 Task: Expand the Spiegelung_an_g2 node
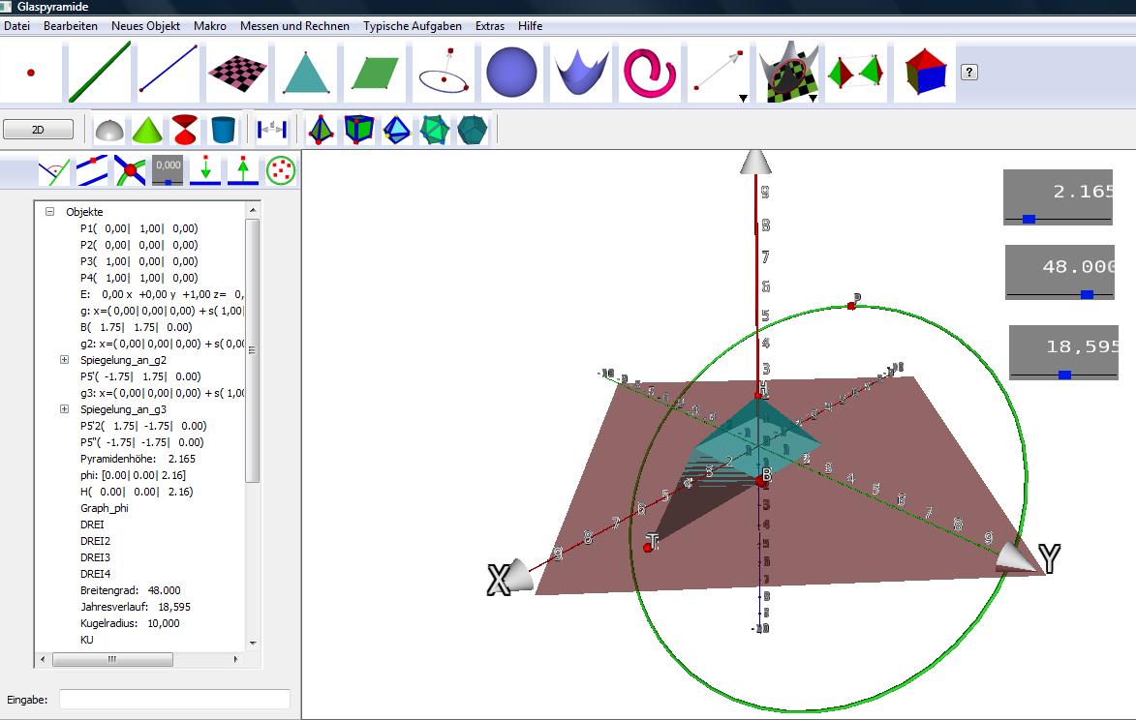65,360
